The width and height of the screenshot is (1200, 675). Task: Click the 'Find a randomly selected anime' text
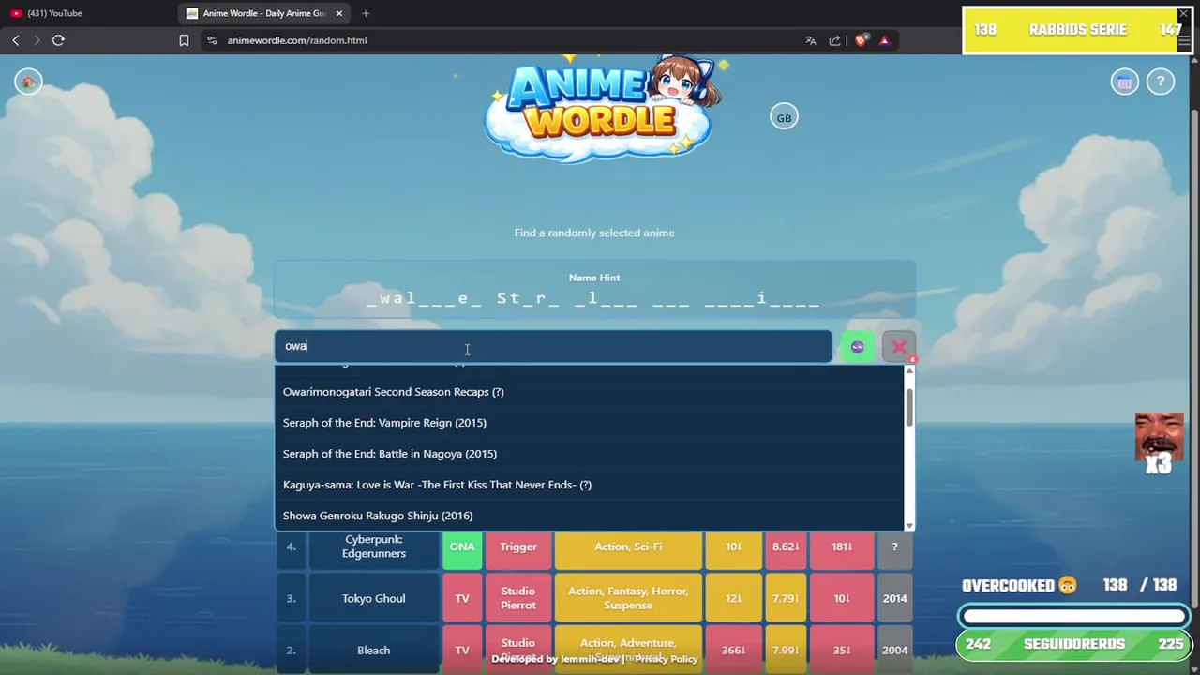point(594,232)
